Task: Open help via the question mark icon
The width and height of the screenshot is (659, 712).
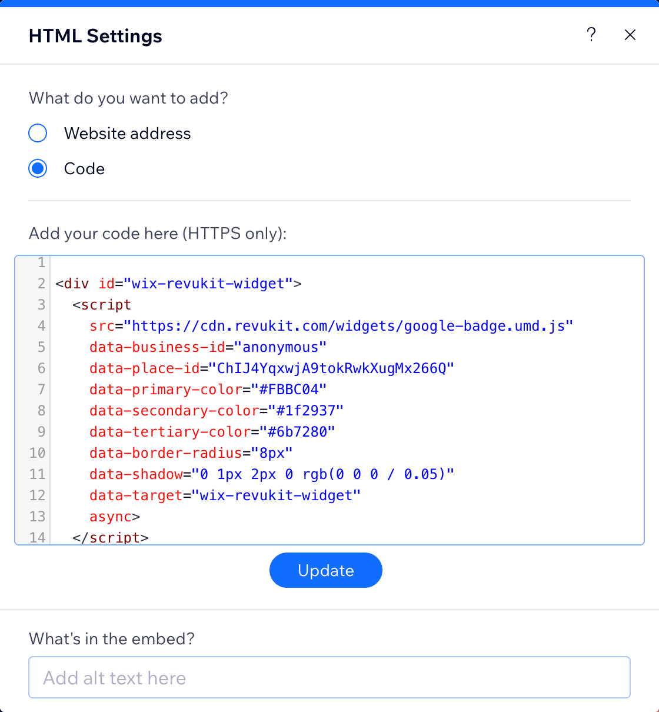Action: tap(591, 35)
